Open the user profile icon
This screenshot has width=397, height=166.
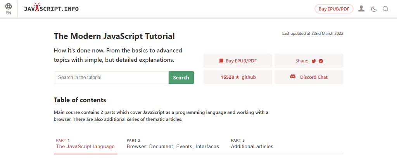click(x=361, y=8)
